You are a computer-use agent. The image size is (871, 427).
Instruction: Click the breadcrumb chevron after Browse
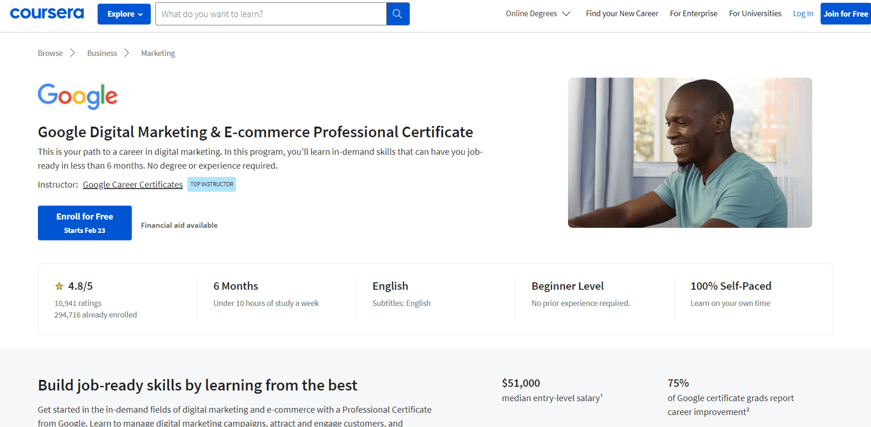tap(73, 53)
